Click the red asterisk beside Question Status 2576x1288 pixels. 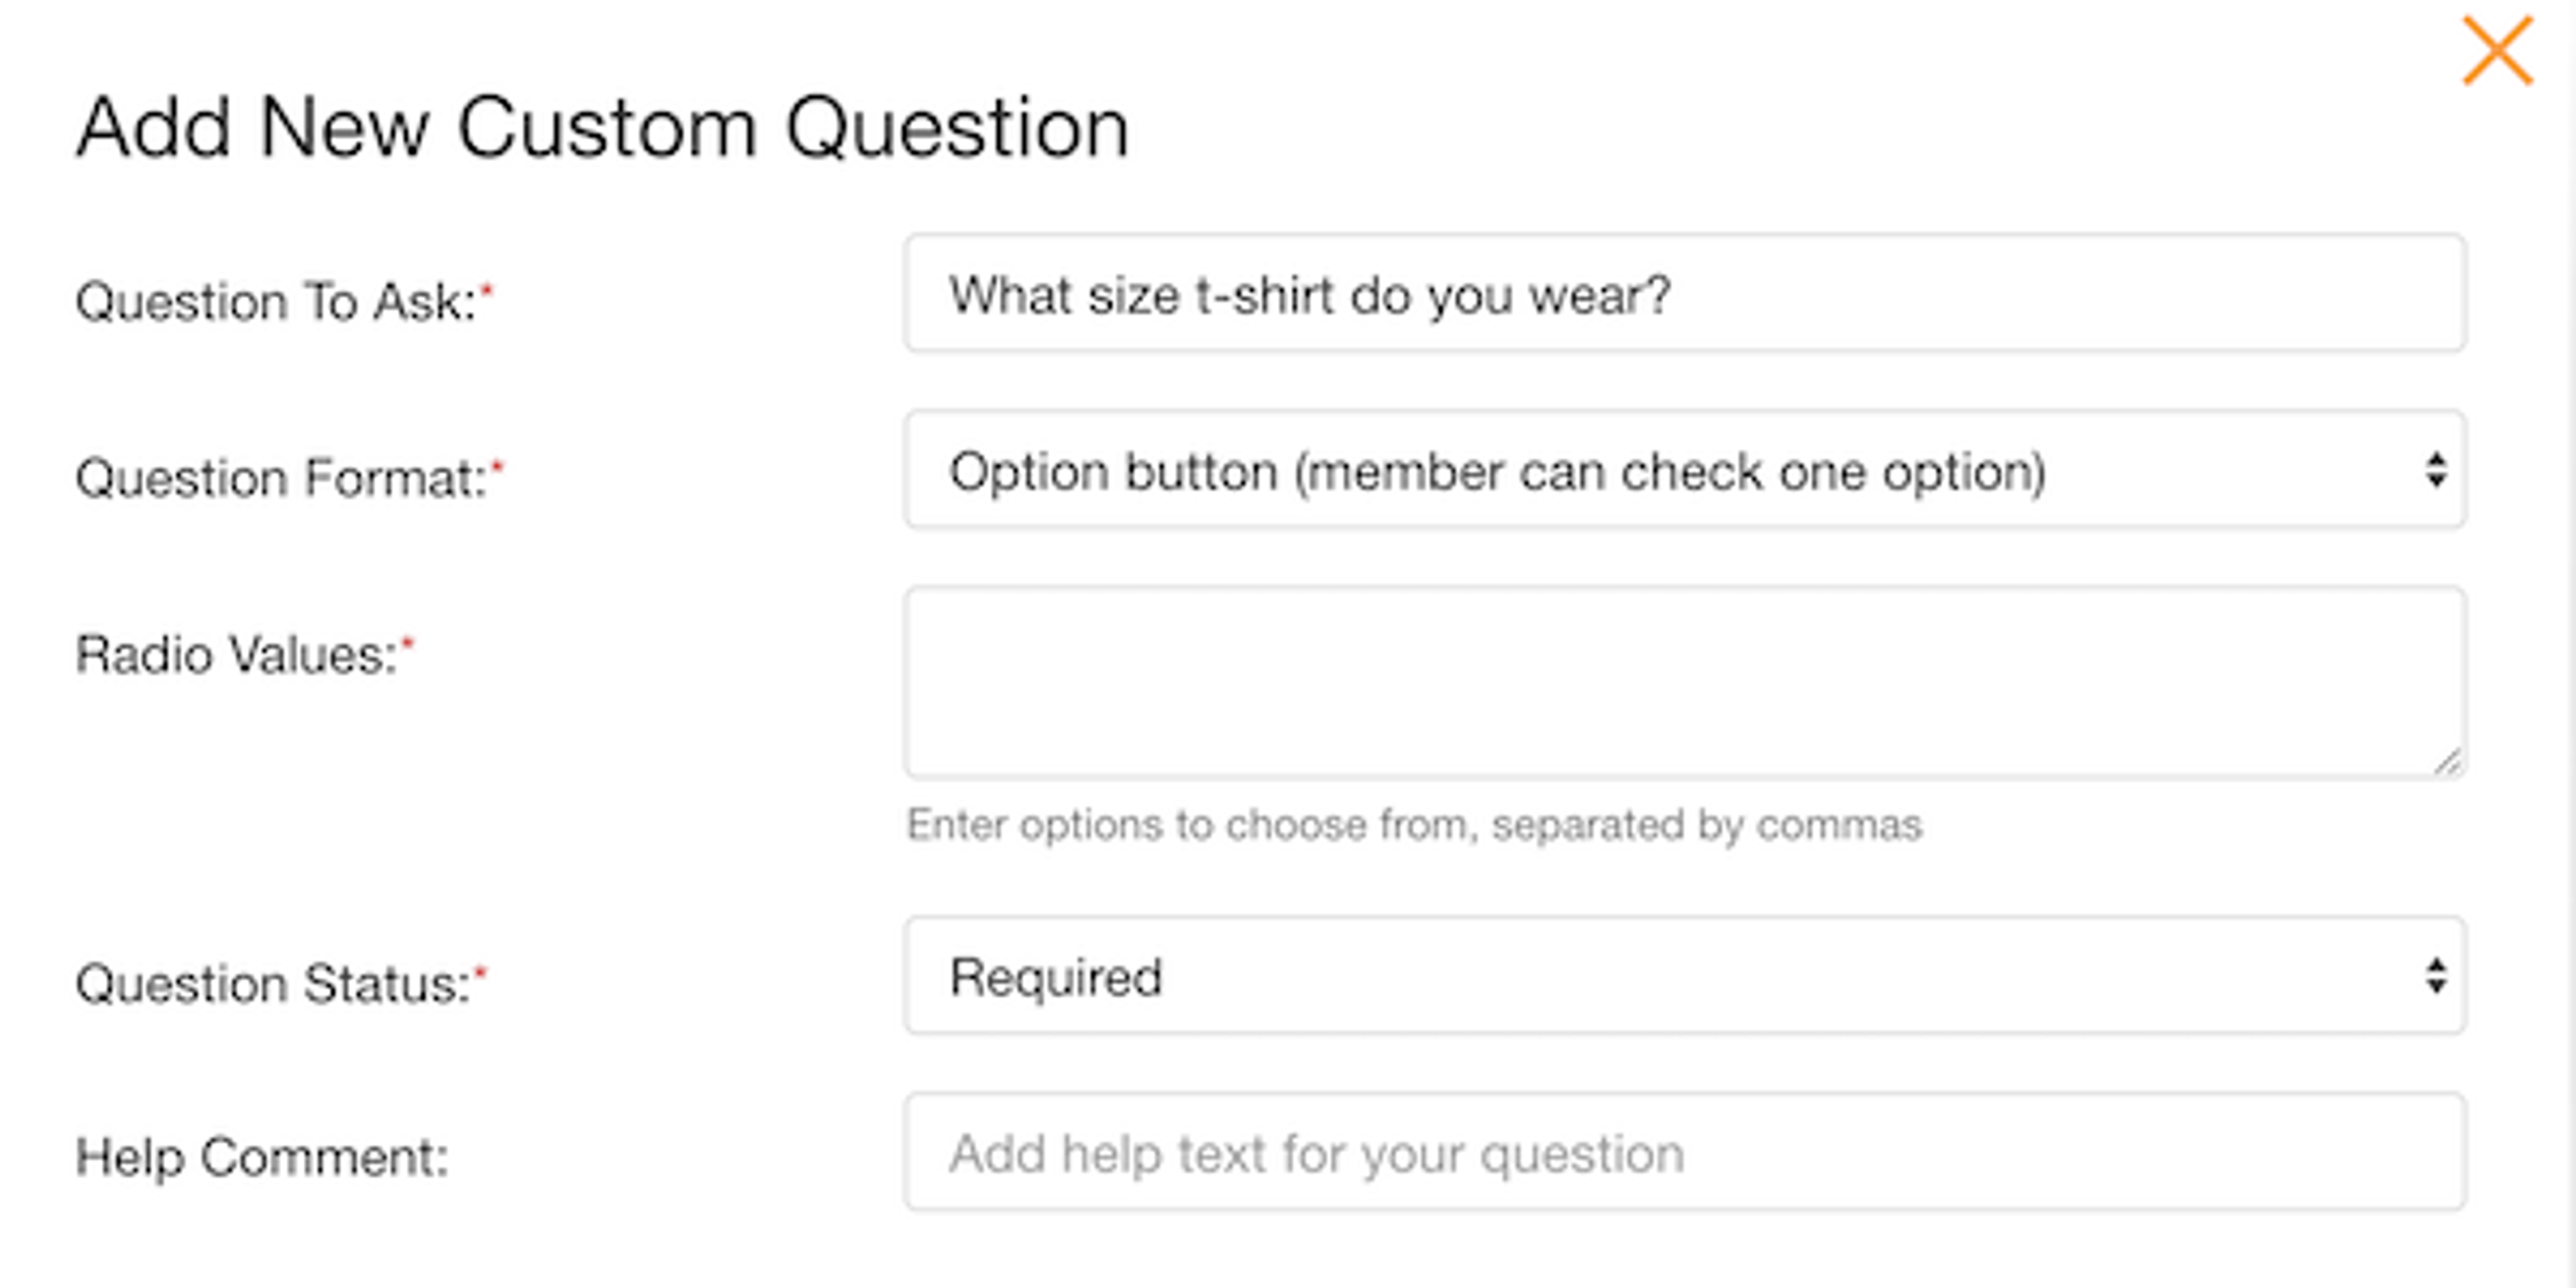tap(480, 971)
